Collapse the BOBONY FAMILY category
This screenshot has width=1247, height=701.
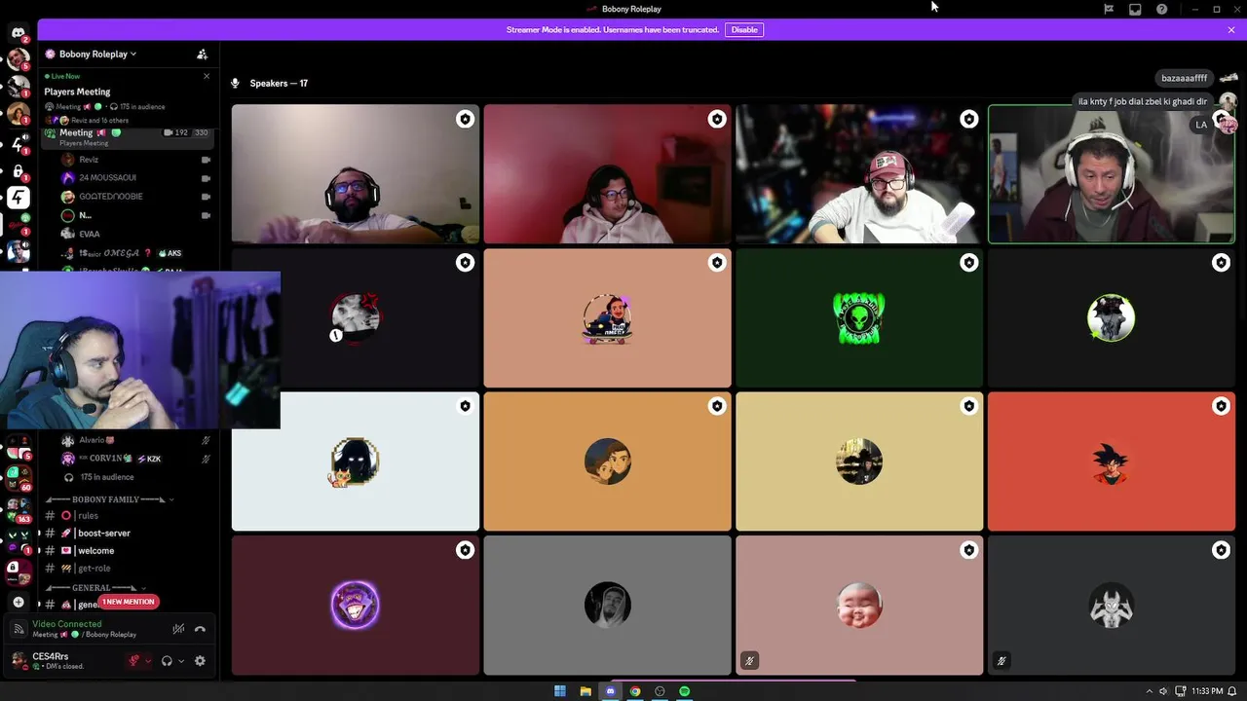point(110,499)
